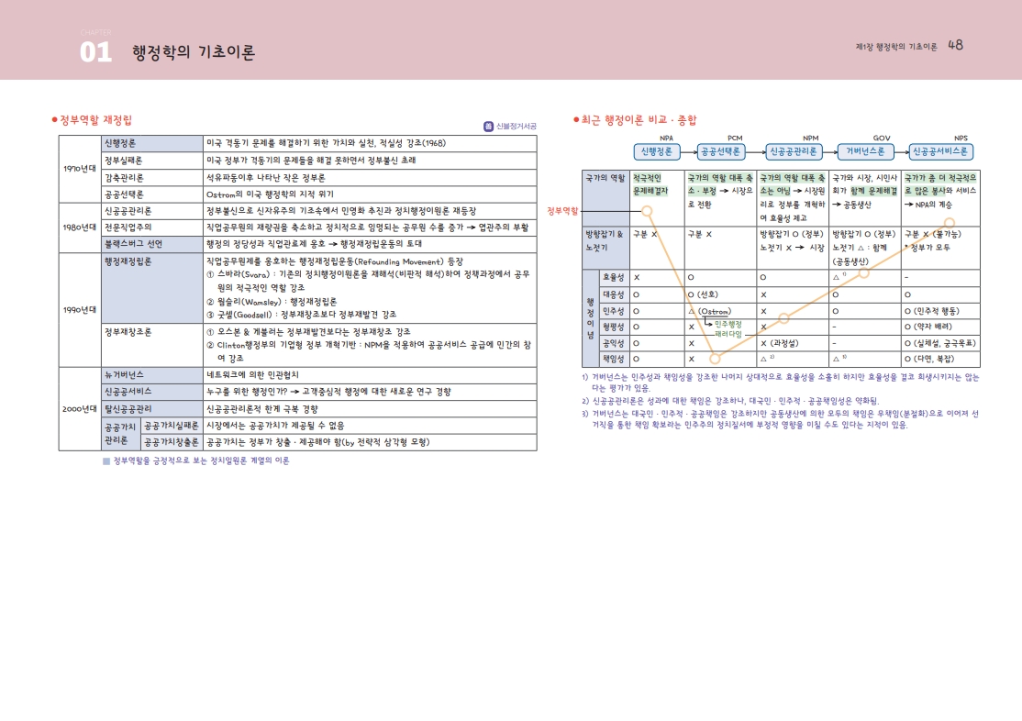Click the blue legend square below the left table
Screen dimensions: 1022x721
point(106,461)
